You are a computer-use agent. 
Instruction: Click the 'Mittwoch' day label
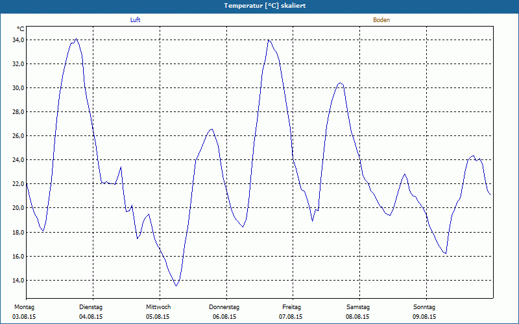(158, 307)
